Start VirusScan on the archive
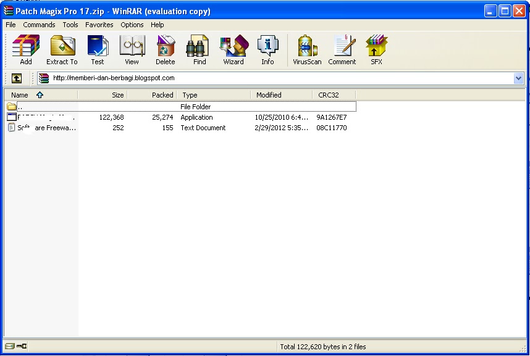 click(307, 49)
